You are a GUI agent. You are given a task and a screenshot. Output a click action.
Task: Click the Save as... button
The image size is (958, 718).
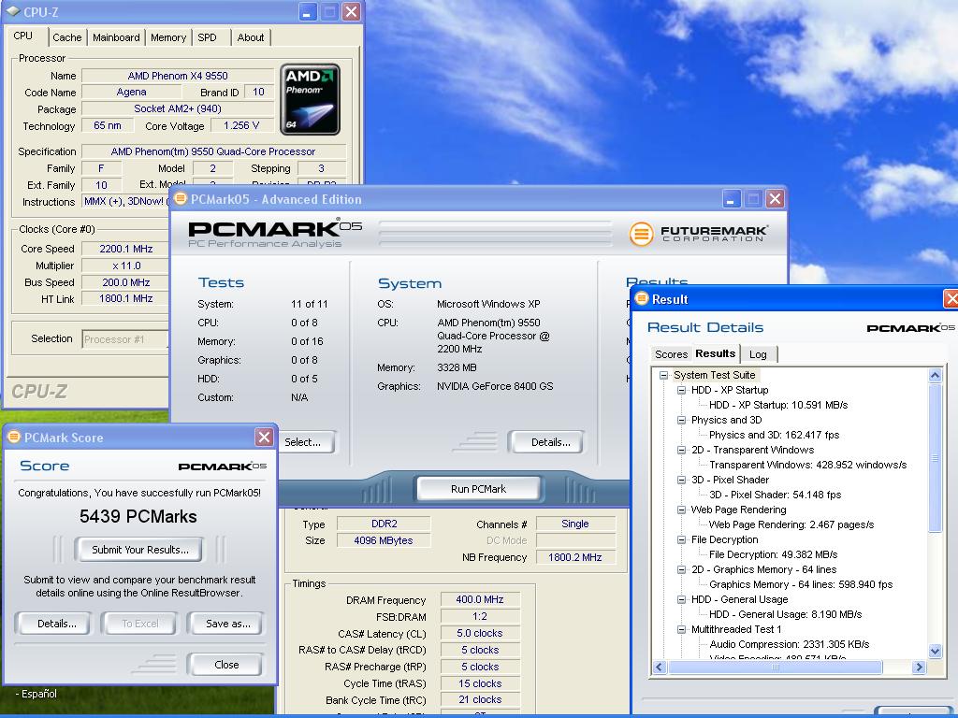(x=227, y=624)
